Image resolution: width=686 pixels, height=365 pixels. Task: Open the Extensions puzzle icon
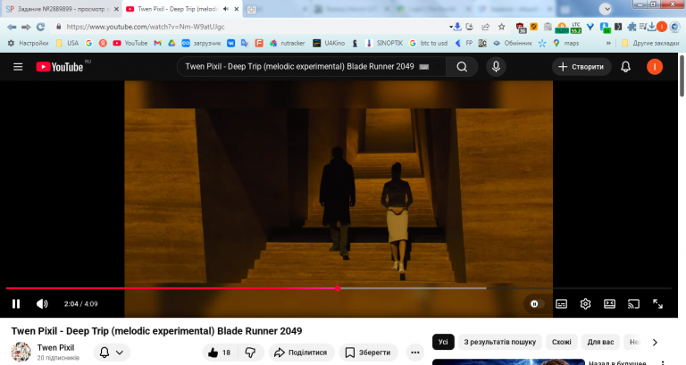(x=632, y=27)
